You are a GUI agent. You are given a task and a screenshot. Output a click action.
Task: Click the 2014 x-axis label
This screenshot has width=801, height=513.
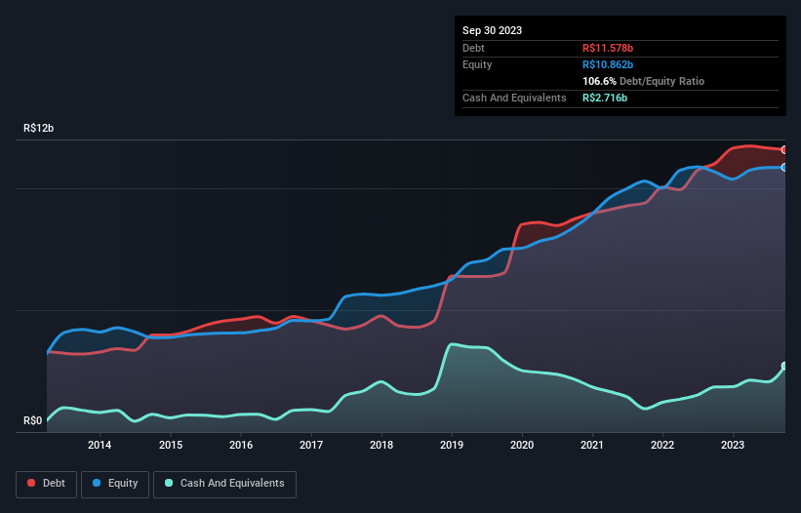[100, 445]
